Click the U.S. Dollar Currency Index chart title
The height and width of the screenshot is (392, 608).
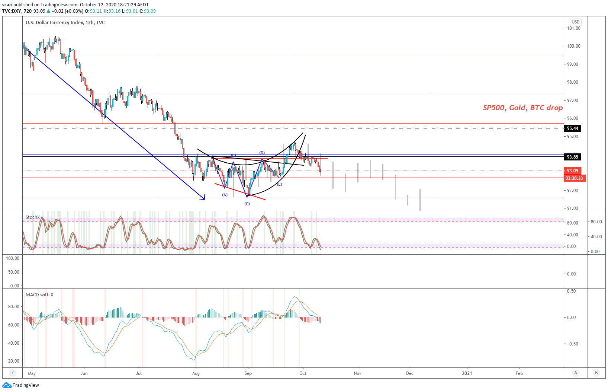tap(65, 23)
